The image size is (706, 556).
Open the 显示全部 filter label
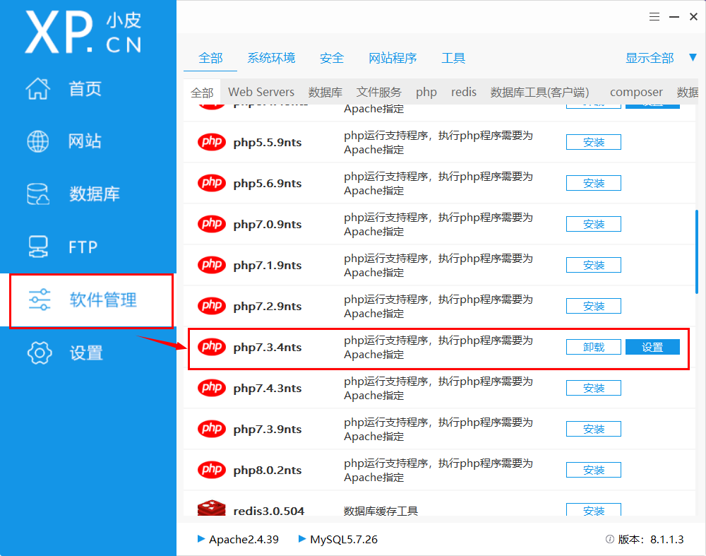[x=650, y=58]
